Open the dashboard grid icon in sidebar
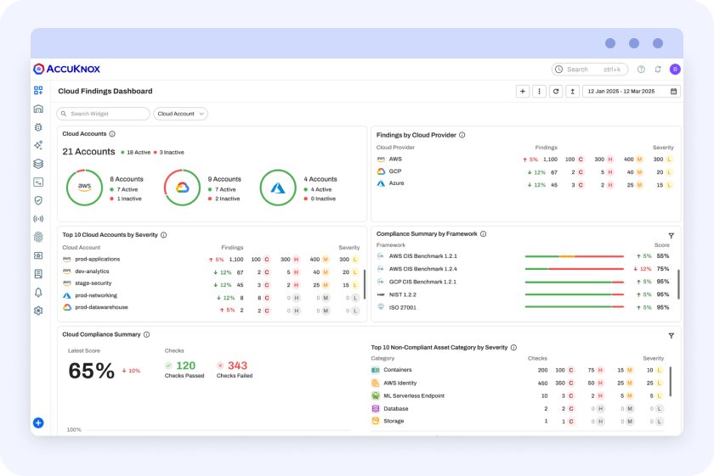The height and width of the screenshot is (476, 714). 38,91
